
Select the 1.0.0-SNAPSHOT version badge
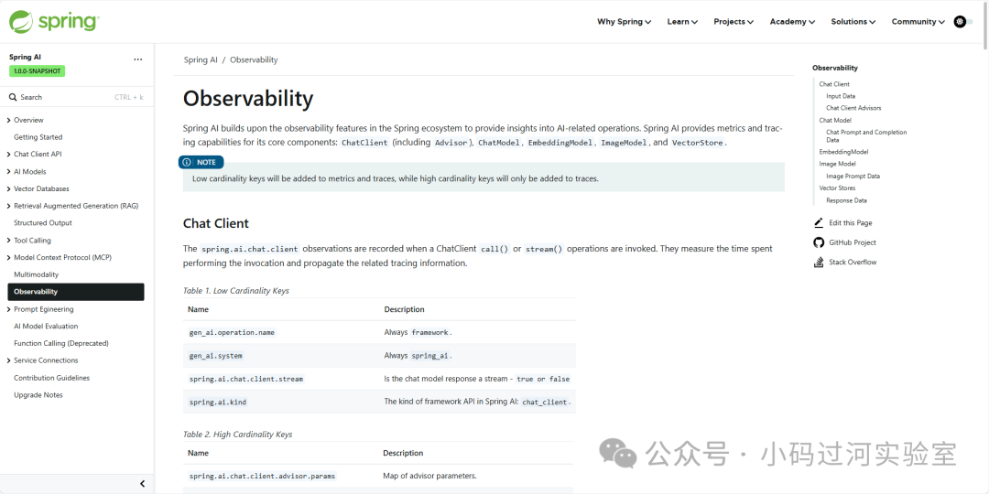click(x=38, y=71)
